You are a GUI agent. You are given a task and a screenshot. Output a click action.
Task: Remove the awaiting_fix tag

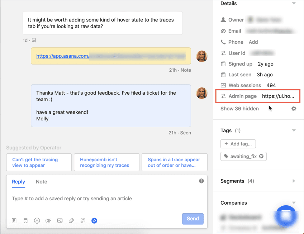pyautogui.click(x=261, y=156)
